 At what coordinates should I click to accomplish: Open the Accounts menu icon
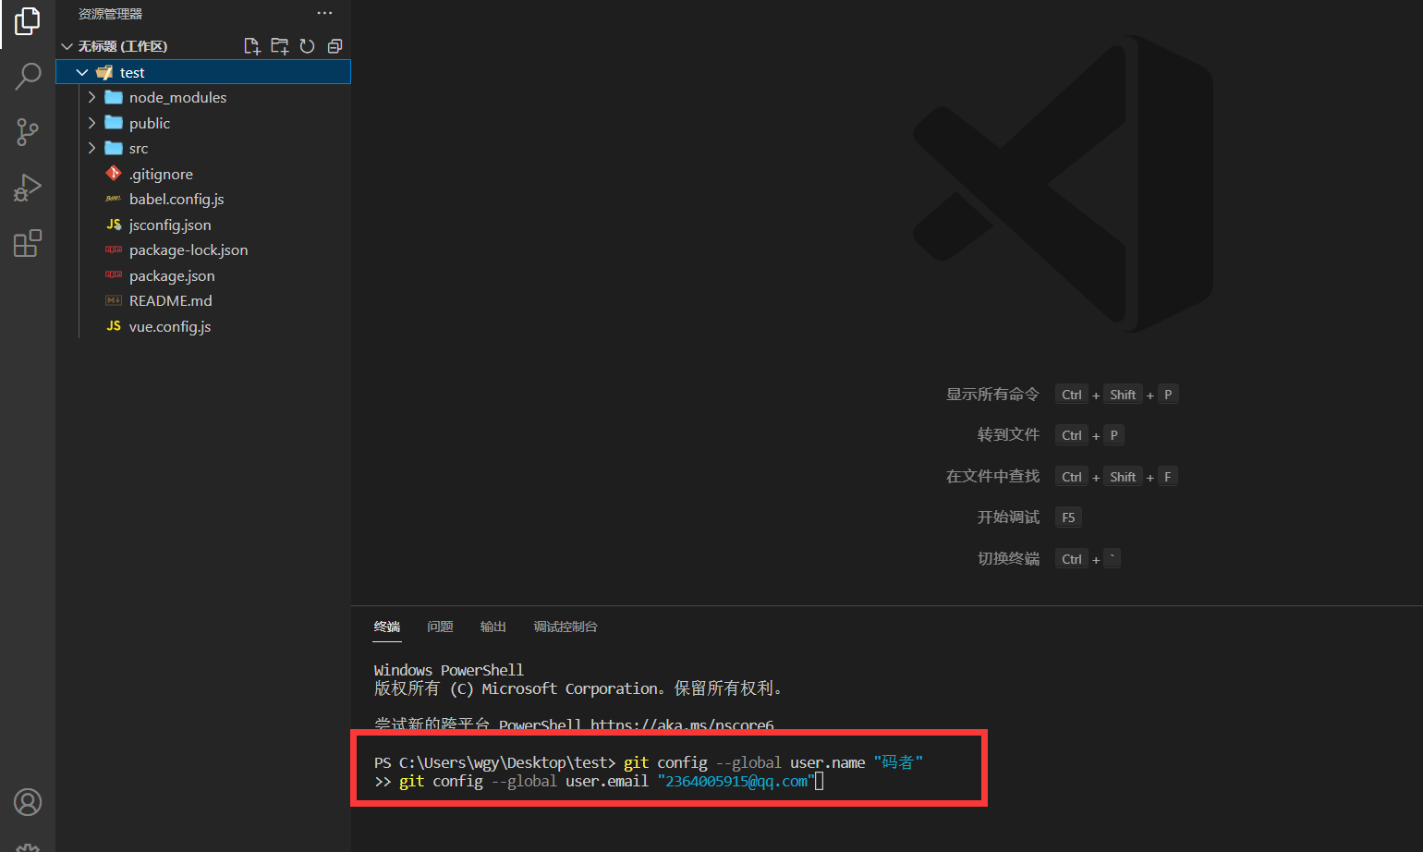(28, 802)
